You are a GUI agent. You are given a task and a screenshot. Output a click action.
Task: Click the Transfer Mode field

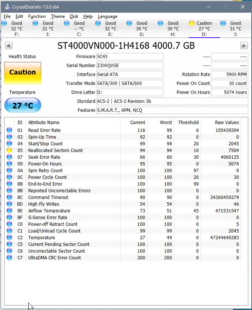(x=130, y=83)
